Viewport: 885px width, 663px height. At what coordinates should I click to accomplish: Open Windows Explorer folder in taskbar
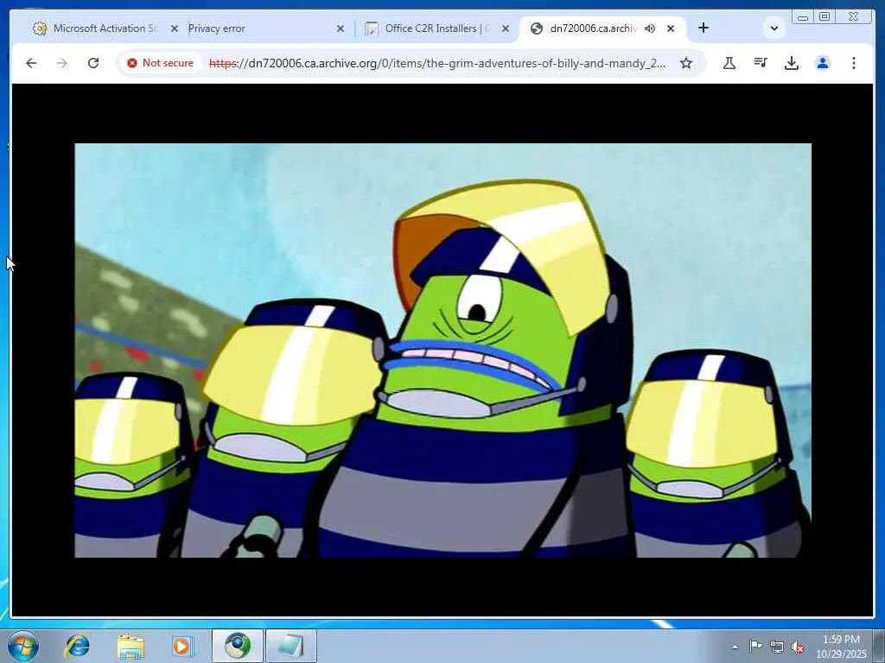click(x=131, y=646)
